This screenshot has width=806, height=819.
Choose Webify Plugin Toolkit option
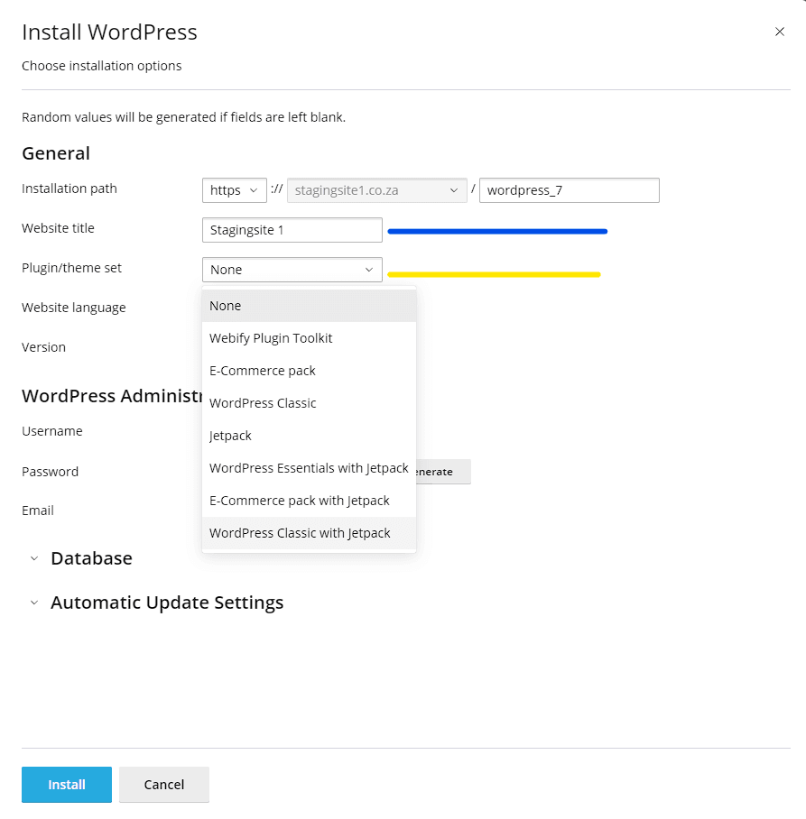click(309, 338)
